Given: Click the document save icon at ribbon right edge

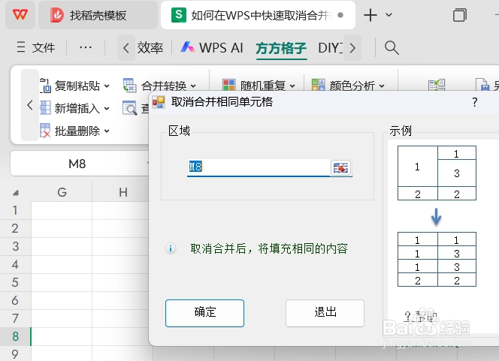Looking at the screenshot, I should pyautogui.click(x=482, y=85).
